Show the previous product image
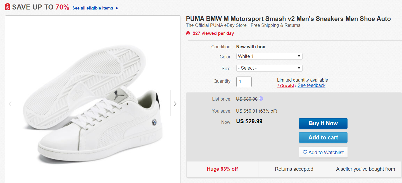Viewport: 402px width, 183px height. tap(10, 103)
